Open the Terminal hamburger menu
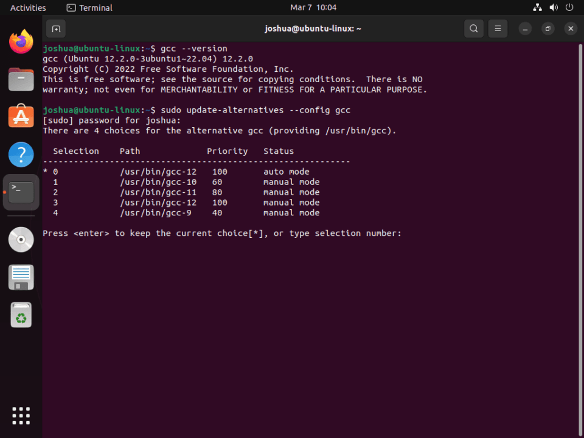 tap(498, 29)
